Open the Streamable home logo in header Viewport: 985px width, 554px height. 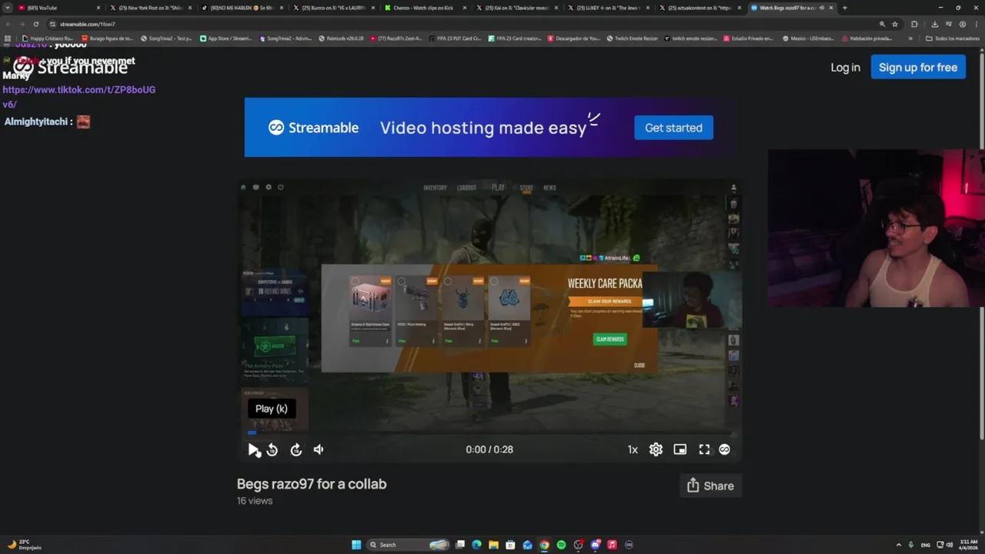(69, 67)
